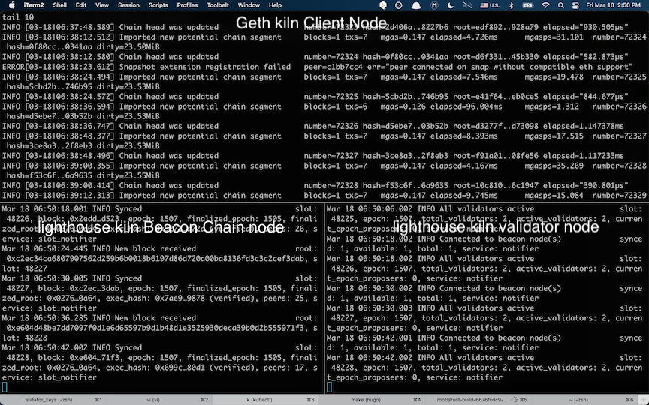Click block root hash 0xc2ec34ca6807907562d259b

click(157, 259)
